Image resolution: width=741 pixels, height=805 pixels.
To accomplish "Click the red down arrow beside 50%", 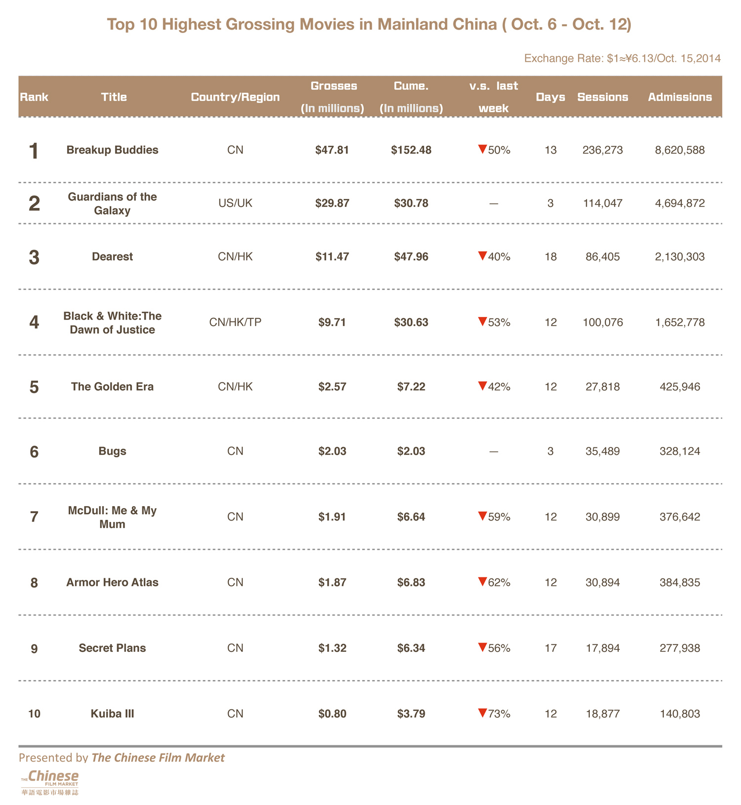I will click(x=483, y=149).
